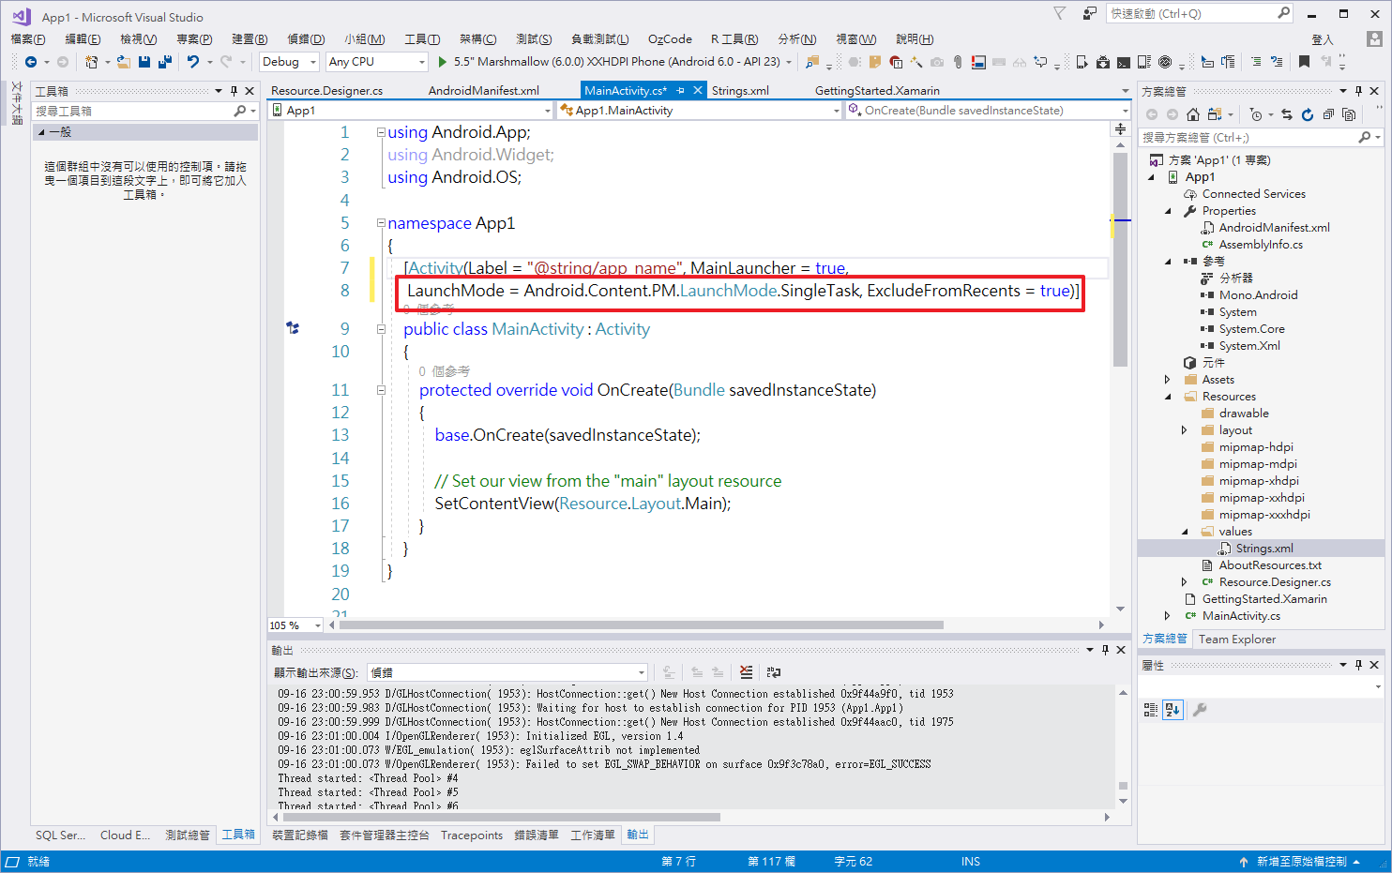Click the 登入 sign-in link
1392x873 pixels.
coord(1323,39)
